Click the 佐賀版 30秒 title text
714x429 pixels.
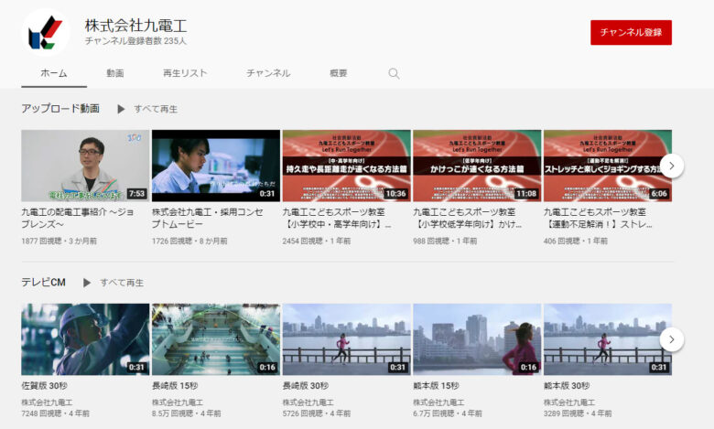click(x=44, y=386)
